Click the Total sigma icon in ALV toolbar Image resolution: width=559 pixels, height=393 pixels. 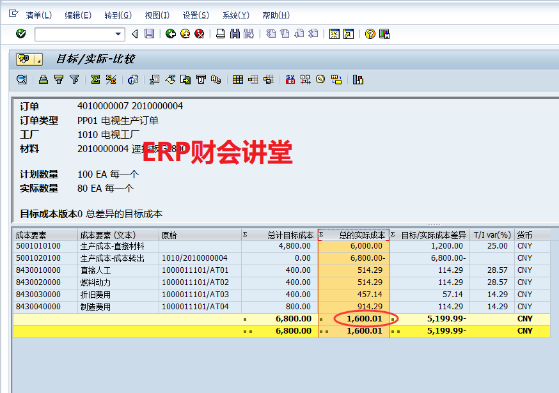click(x=95, y=80)
